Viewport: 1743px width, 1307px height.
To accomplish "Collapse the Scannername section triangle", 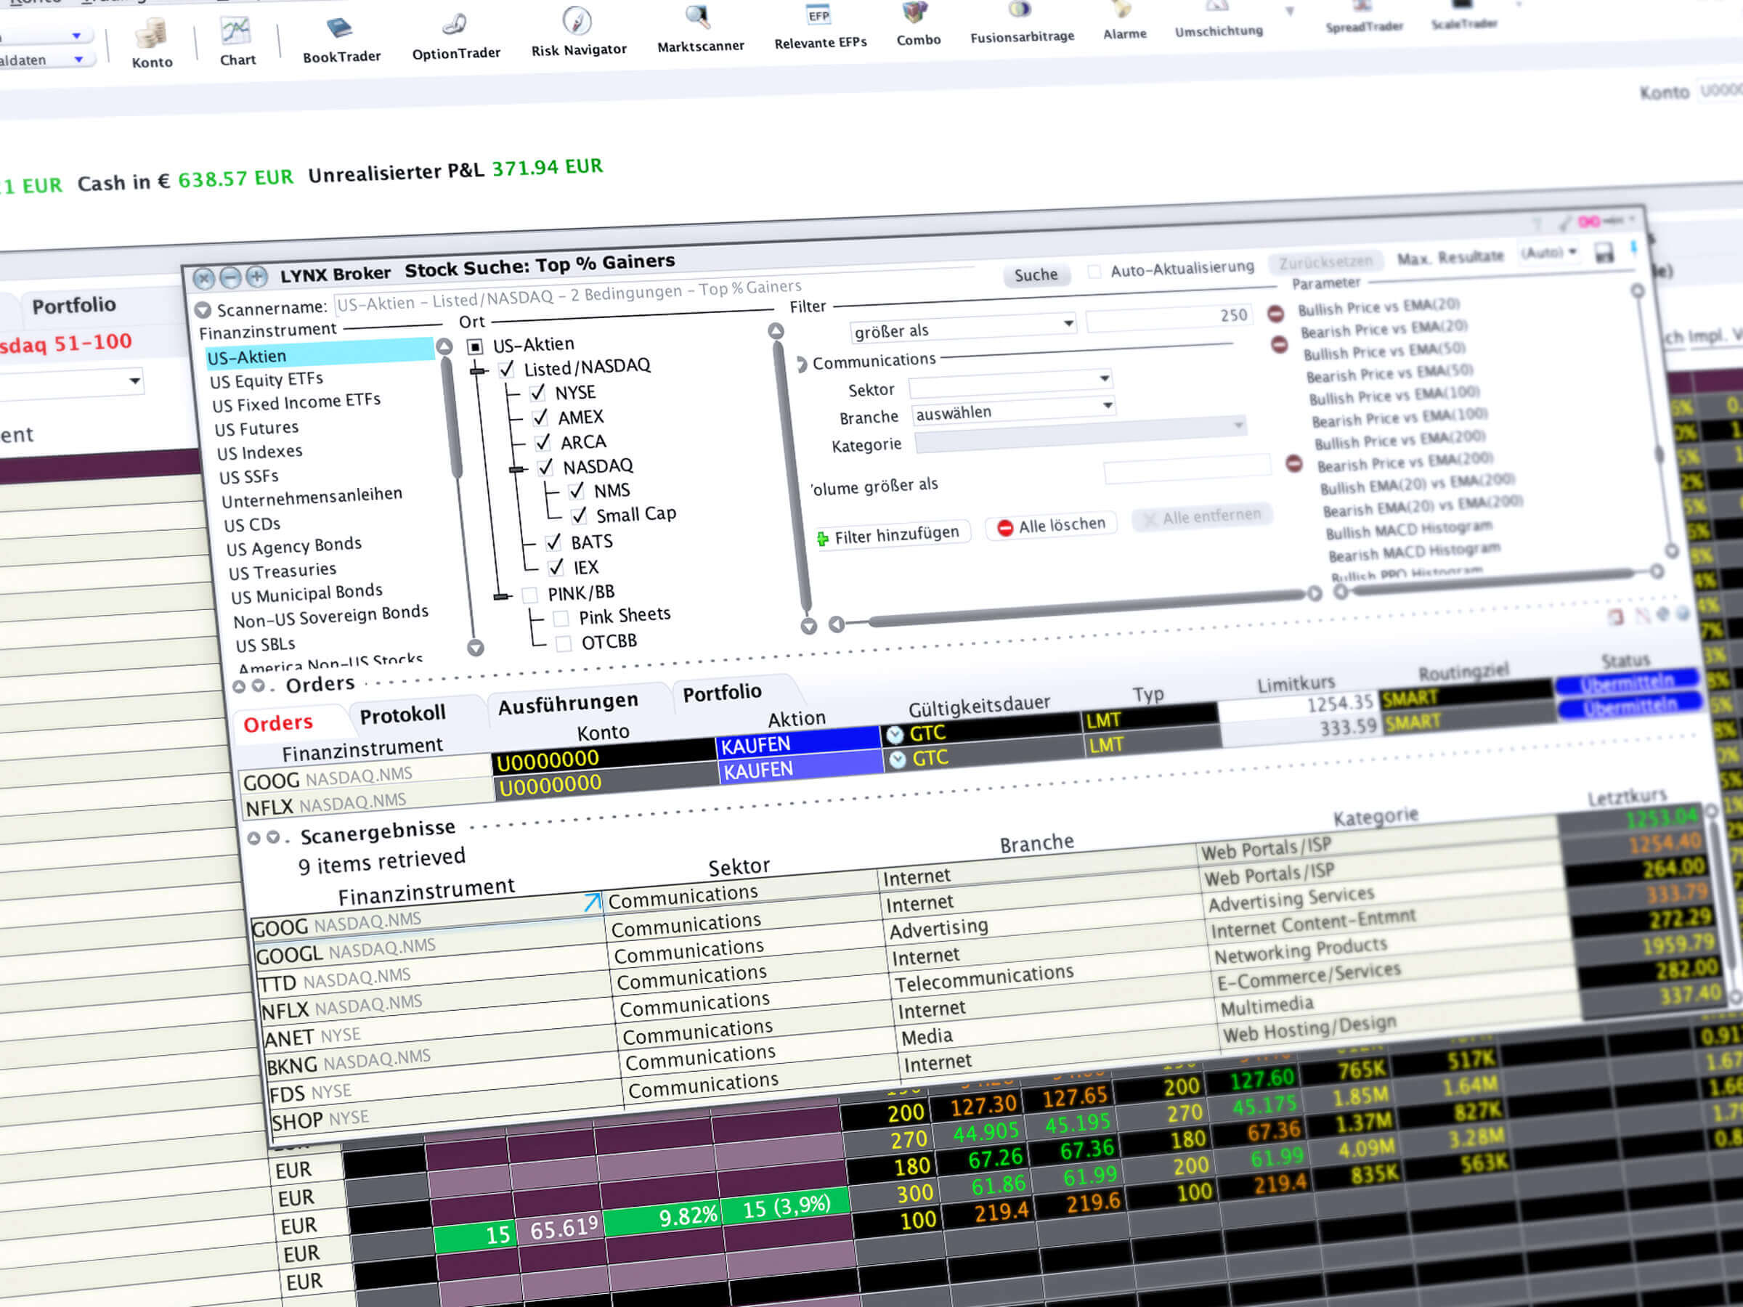I will [x=203, y=310].
